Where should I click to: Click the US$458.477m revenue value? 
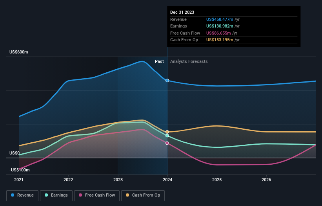click(220, 19)
